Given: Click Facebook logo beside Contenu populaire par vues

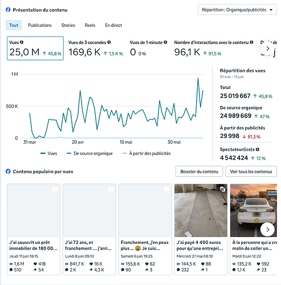Looking at the screenshot, I should pyautogui.click(x=8, y=172).
